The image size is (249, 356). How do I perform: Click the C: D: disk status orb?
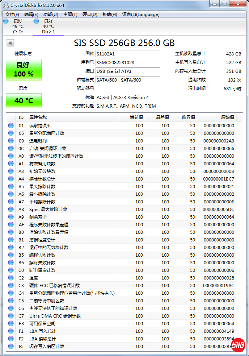[6, 21]
